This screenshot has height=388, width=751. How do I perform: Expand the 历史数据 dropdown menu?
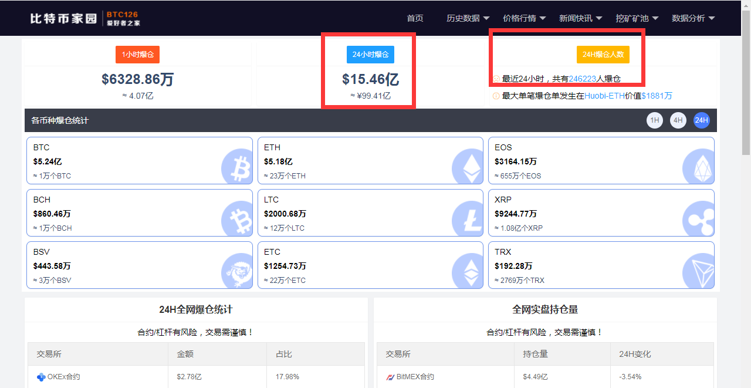click(x=468, y=18)
